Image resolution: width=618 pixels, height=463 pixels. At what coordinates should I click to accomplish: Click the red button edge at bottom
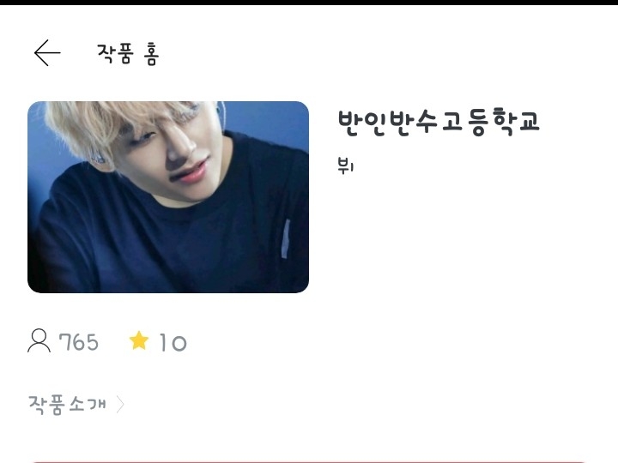coord(309,462)
